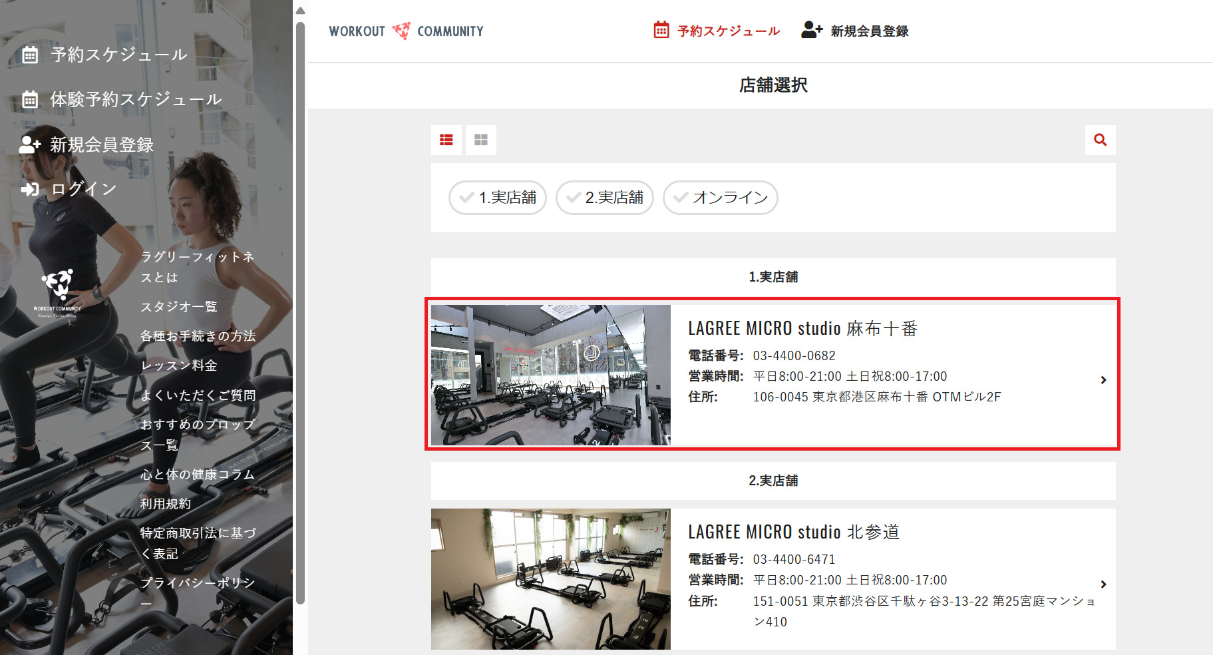
Task: Click the login arrow icon beside ログイン
Action: coord(30,189)
